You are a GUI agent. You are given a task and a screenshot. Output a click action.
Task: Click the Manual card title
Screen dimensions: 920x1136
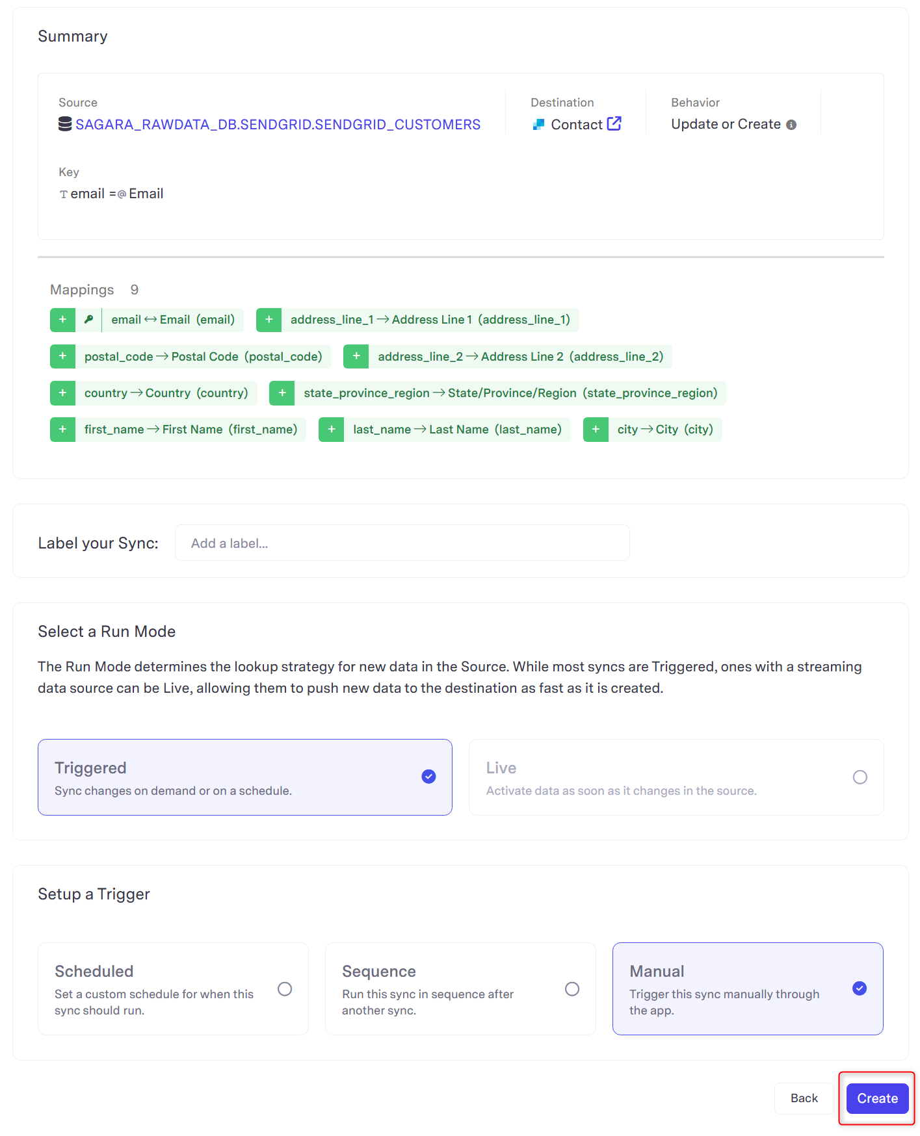pos(657,972)
